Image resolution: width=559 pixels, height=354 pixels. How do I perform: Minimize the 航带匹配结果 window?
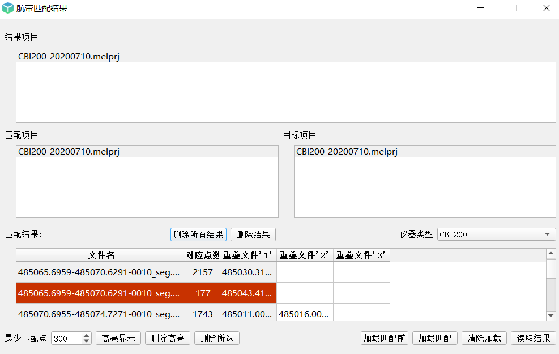480,8
